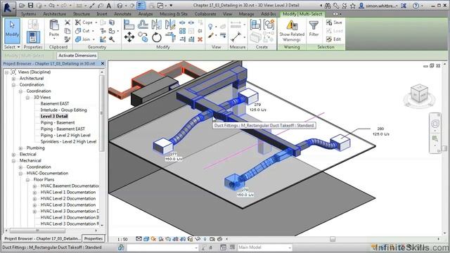Image resolution: width=450 pixels, height=253 pixels.
Task: Click the binoculars search icon in title bar
Action: click(328, 6)
